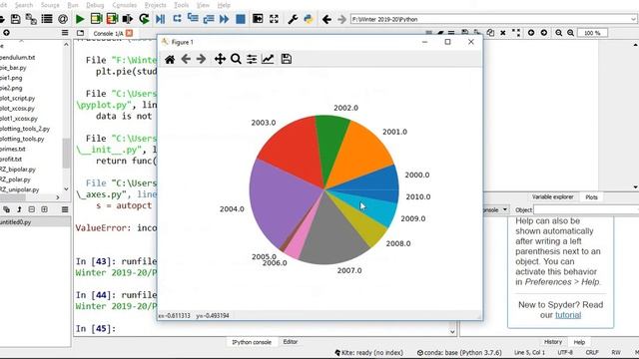Select Pan axes tool in Figure 1
639x359 pixels.
(220, 59)
